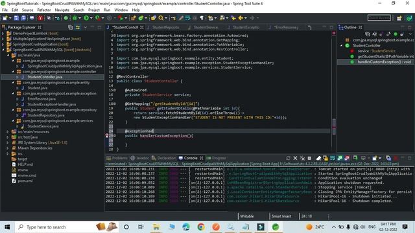Click the red Terminate toolbar icon

click(40, 18)
